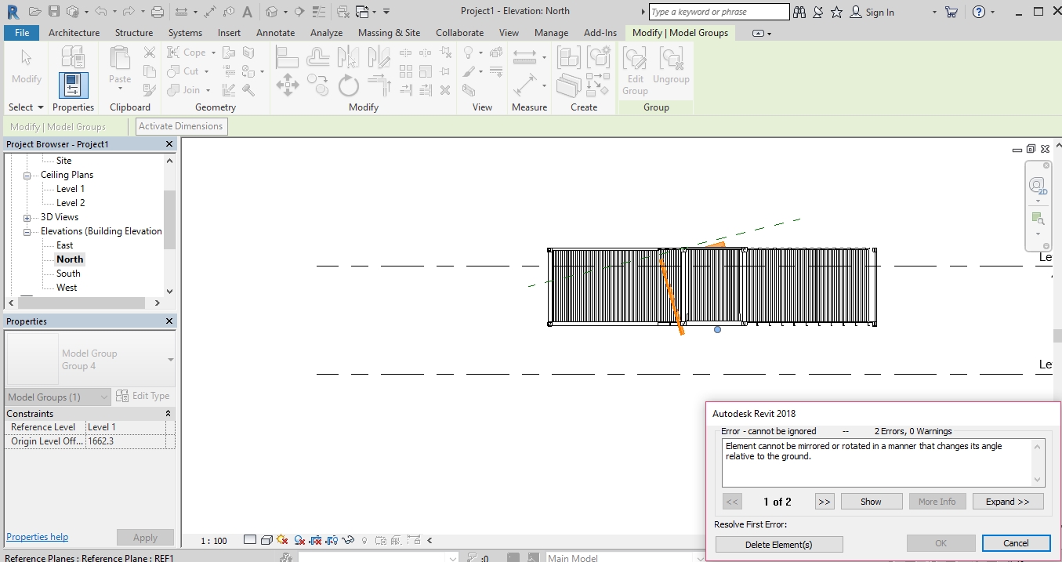Click Cancel in the error dialog
The width and height of the screenshot is (1062, 562).
pyautogui.click(x=1016, y=543)
